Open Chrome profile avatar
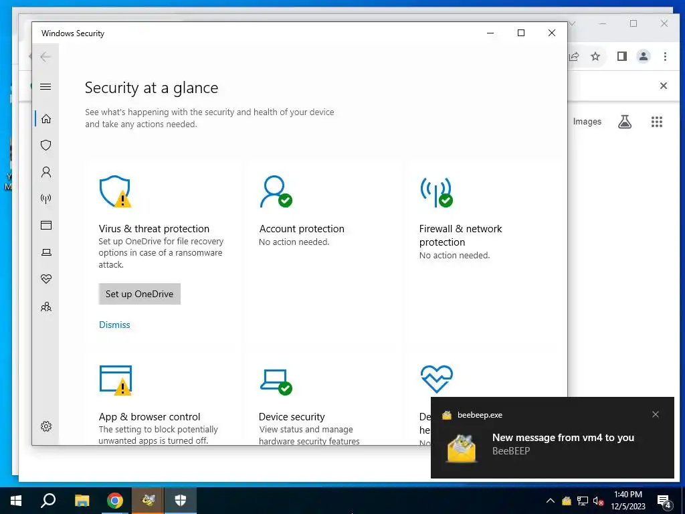 (x=644, y=56)
